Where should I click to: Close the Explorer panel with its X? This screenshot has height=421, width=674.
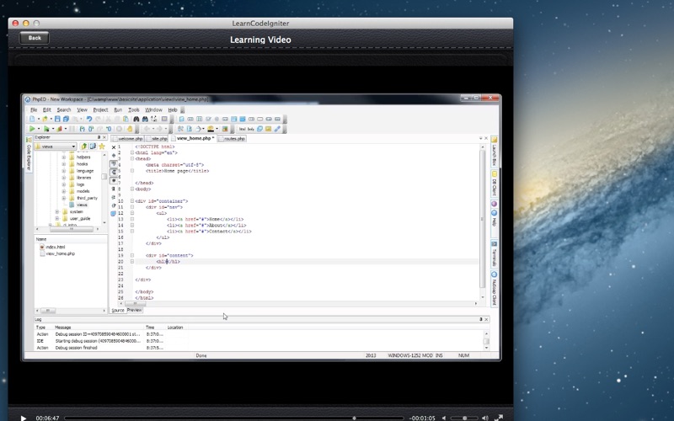click(x=104, y=137)
